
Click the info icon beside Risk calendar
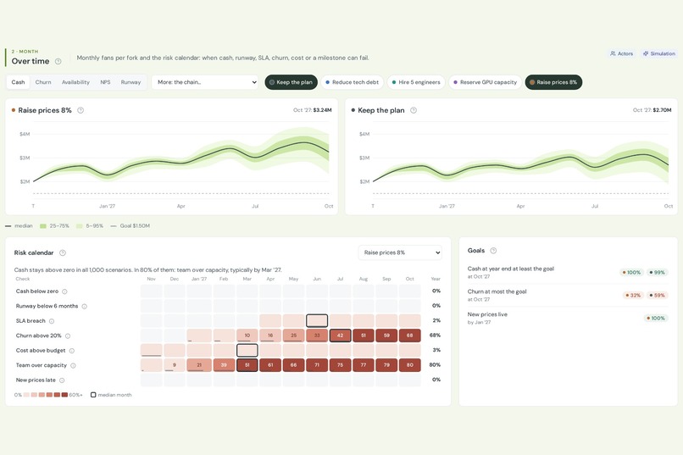(x=63, y=252)
